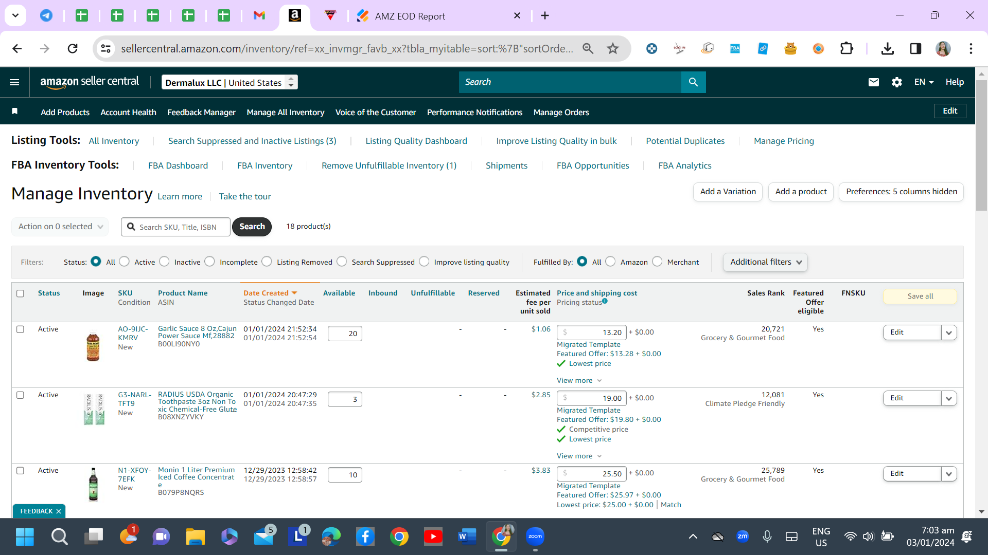Viewport: 988px width, 555px height.
Task: Open YouTube from the taskbar
Action: [x=433, y=536]
